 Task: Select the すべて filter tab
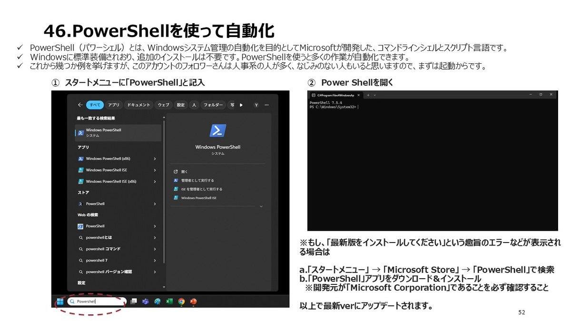[95, 105]
